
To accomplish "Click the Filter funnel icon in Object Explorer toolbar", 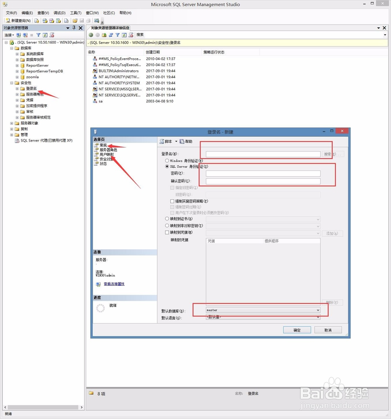I will click(x=38, y=35).
